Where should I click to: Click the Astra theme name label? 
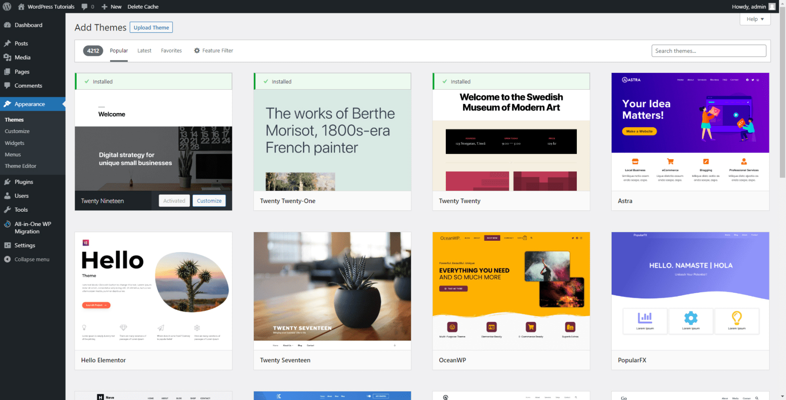point(625,201)
